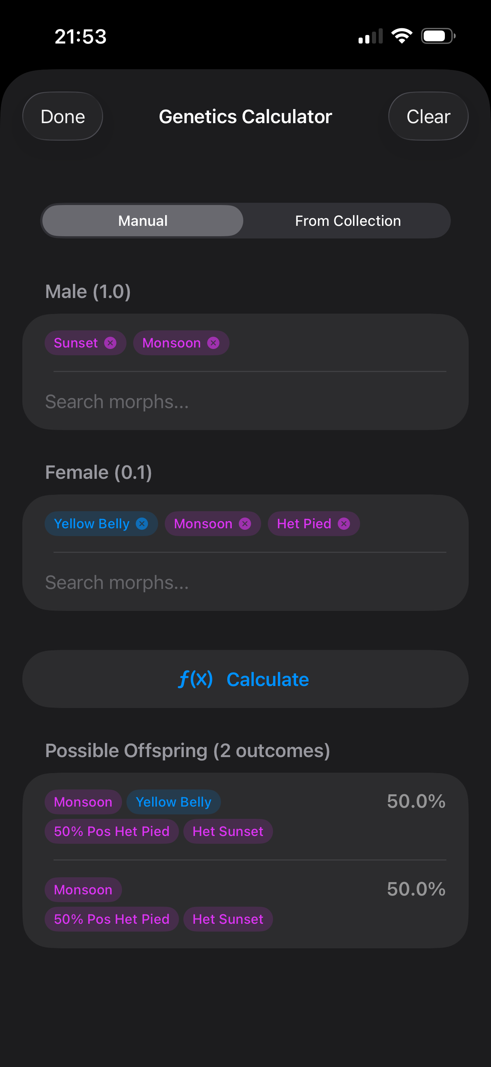Select the Yellow Belly offspring tag
The height and width of the screenshot is (1067, 491).
pos(173,802)
